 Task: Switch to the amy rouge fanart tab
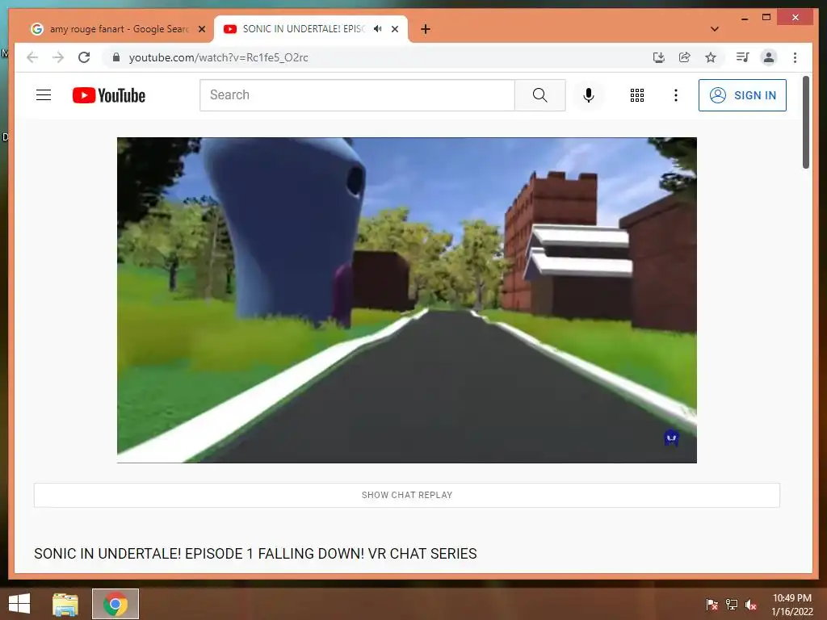117,29
